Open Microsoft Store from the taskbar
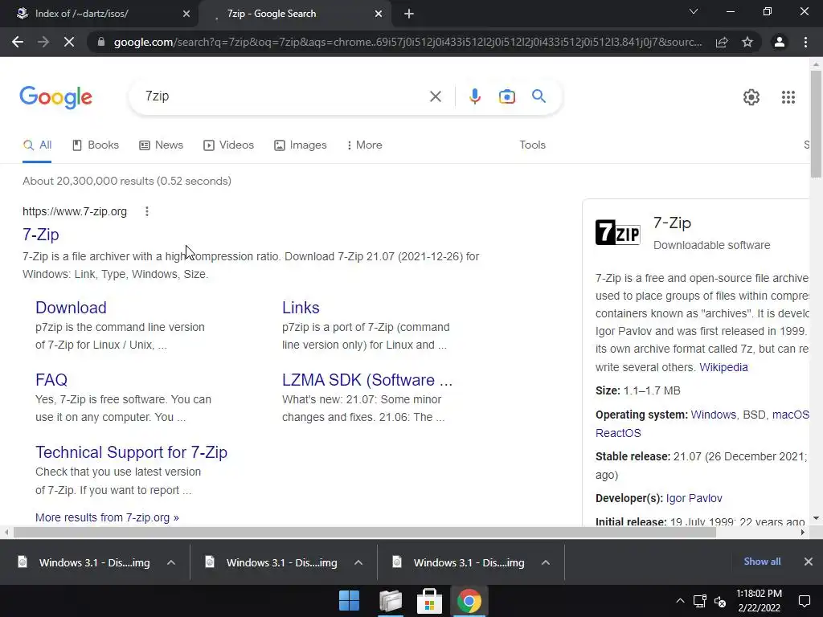The image size is (823, 617). pyautogui.click(x=429, y=601)
